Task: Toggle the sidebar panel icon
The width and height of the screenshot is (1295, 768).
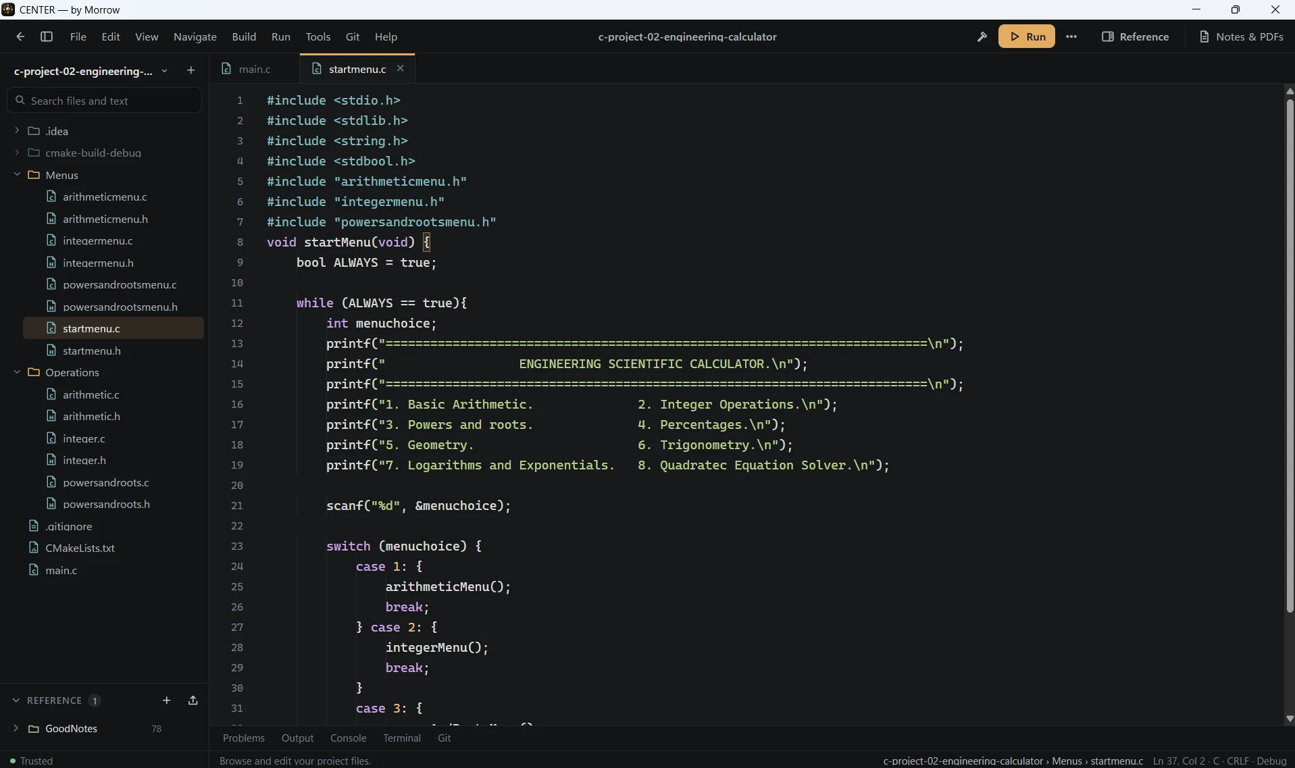Action: 47,36
